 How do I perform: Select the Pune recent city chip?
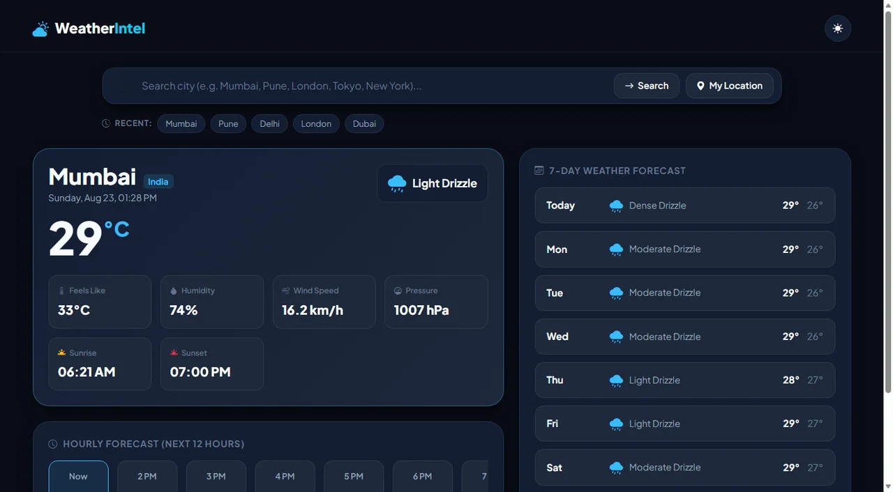[228, 123]
